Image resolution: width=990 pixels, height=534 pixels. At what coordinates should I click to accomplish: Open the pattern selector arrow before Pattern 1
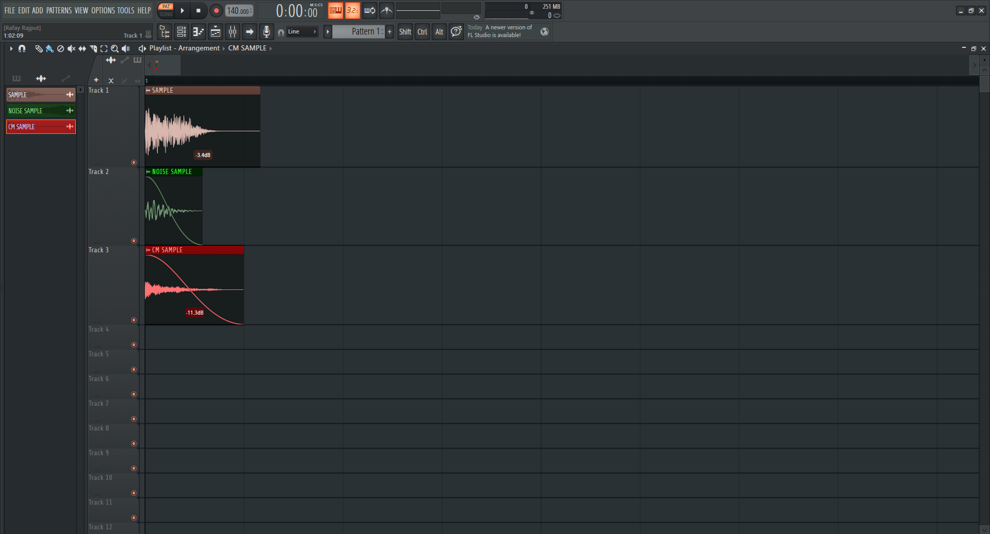coord(327,32)
